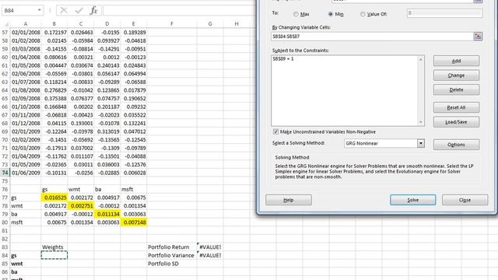Click yellow cell 0.011134 in ba row
Viewport: 498px width, 280px height.
coord(107,214)
